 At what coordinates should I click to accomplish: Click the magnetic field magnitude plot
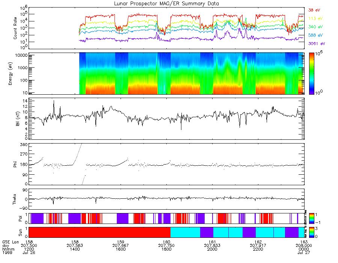166,119
